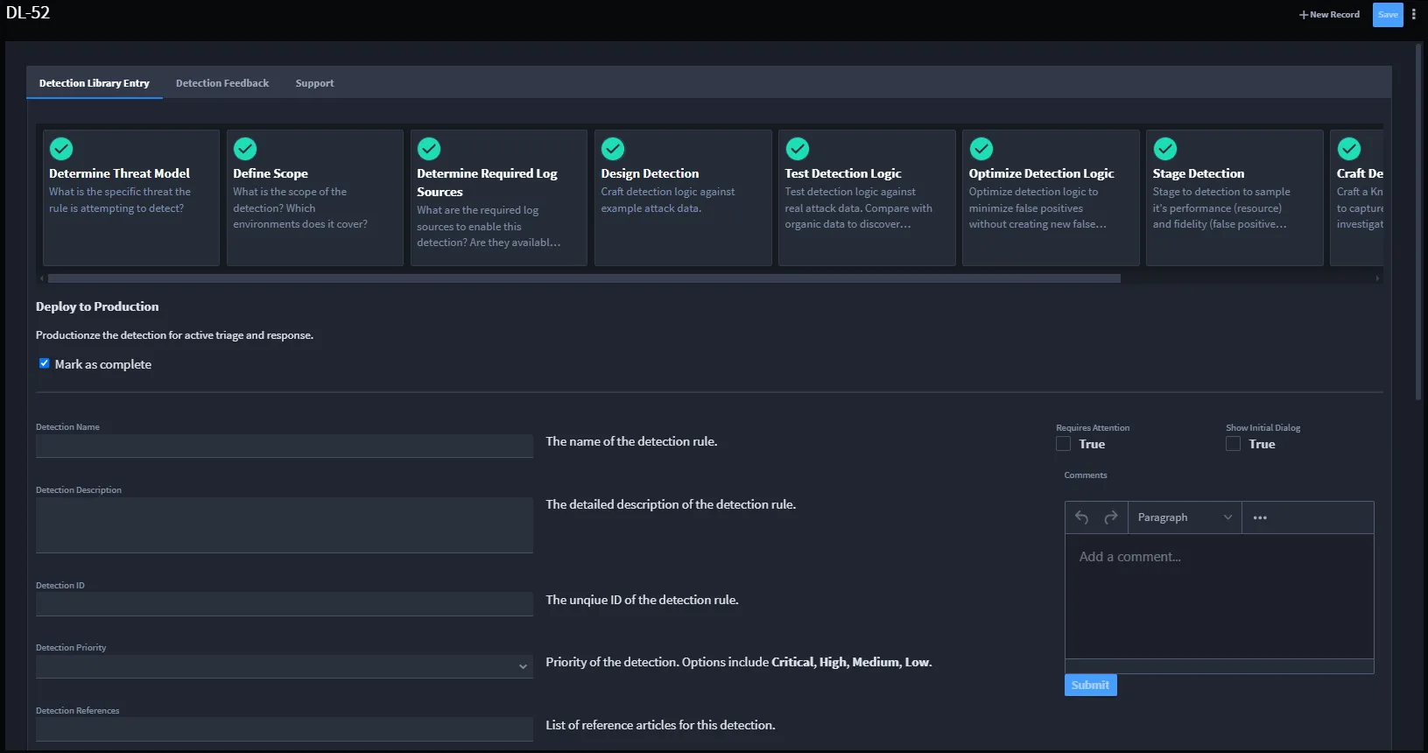Select the Design Detection step title
Image resolution: width=1428 pixels, height=753 pixels.
point(650,173)
